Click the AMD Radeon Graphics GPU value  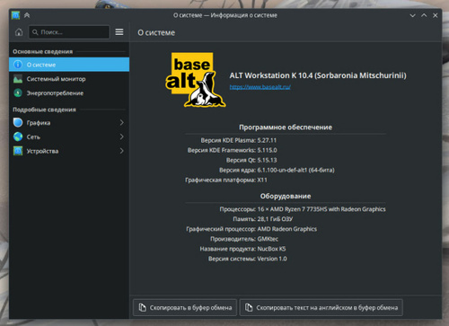click(287, 229)
